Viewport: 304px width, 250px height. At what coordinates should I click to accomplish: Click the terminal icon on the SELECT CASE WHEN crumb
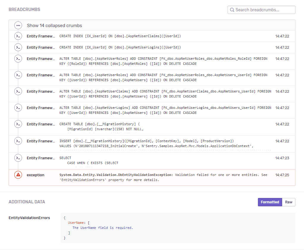pyautogui.click(x=18, y=158)
